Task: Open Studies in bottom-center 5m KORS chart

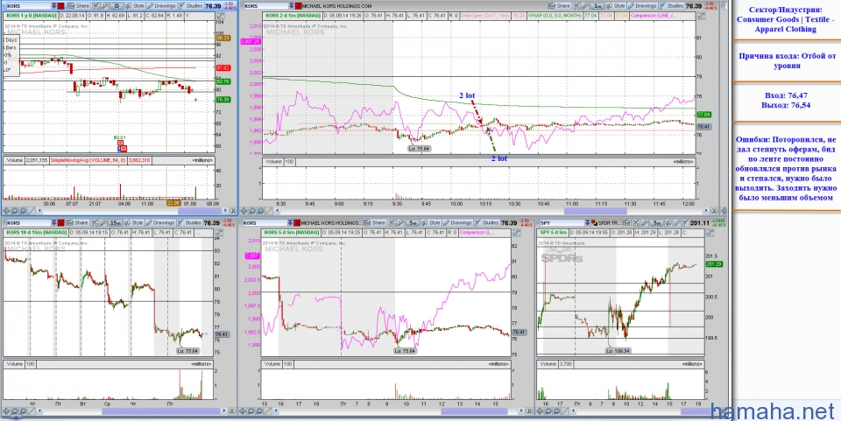Action: point(486,223)
